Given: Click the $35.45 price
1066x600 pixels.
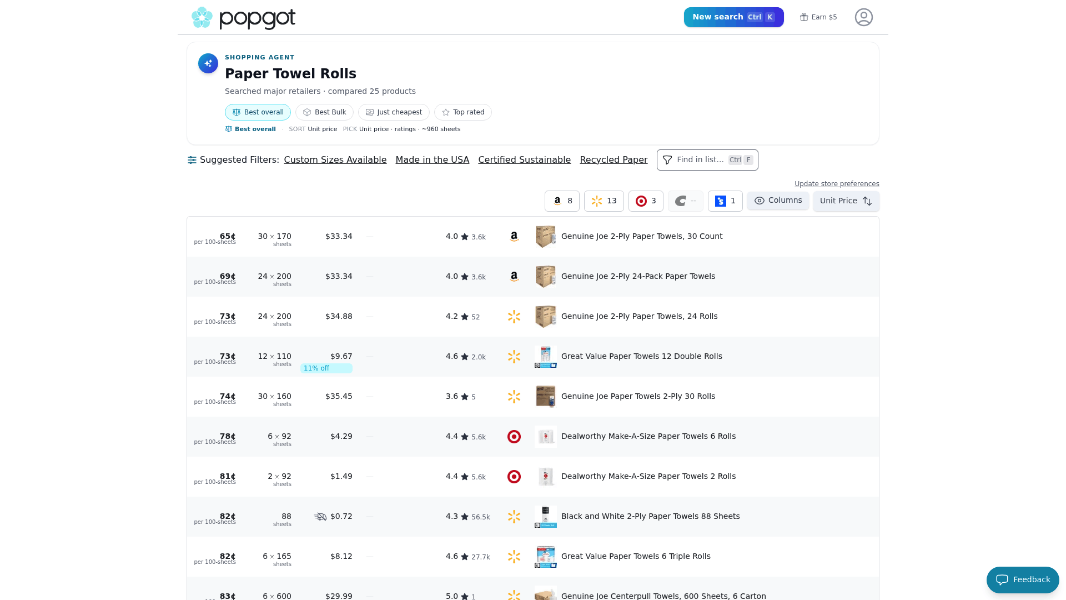Looking at the screenshot, I should pyautogui.click(x=339, y=396).
